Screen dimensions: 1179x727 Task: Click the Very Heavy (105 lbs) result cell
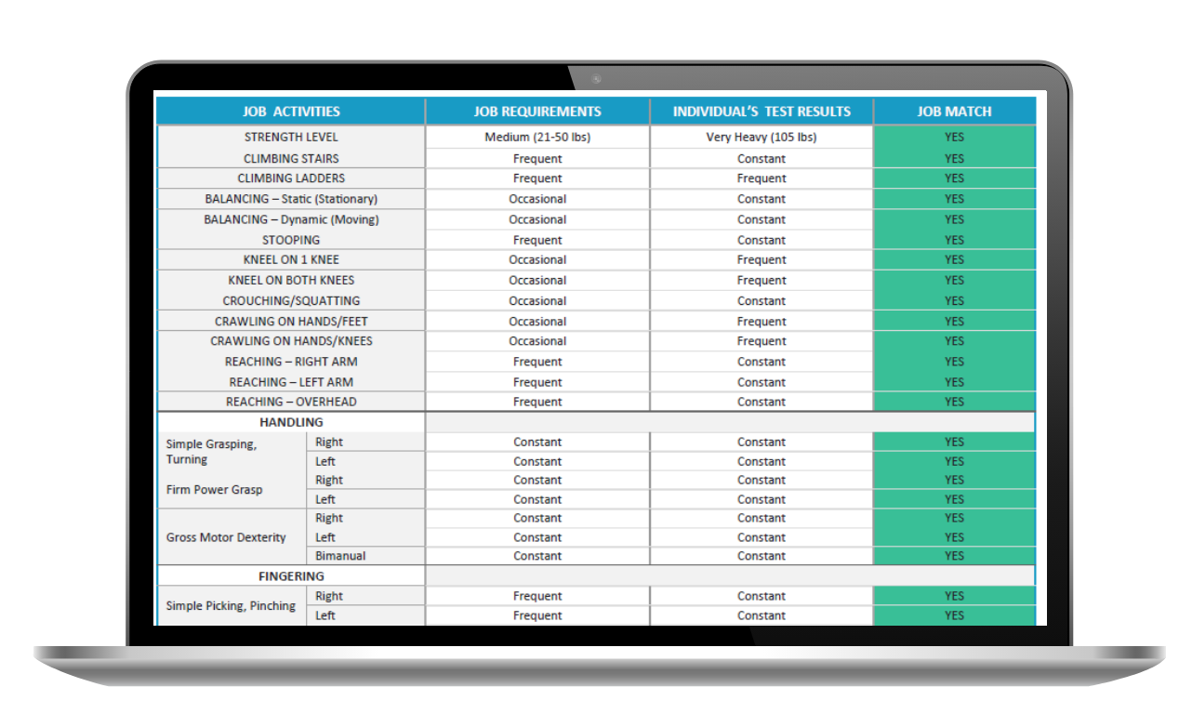point(762,138)
